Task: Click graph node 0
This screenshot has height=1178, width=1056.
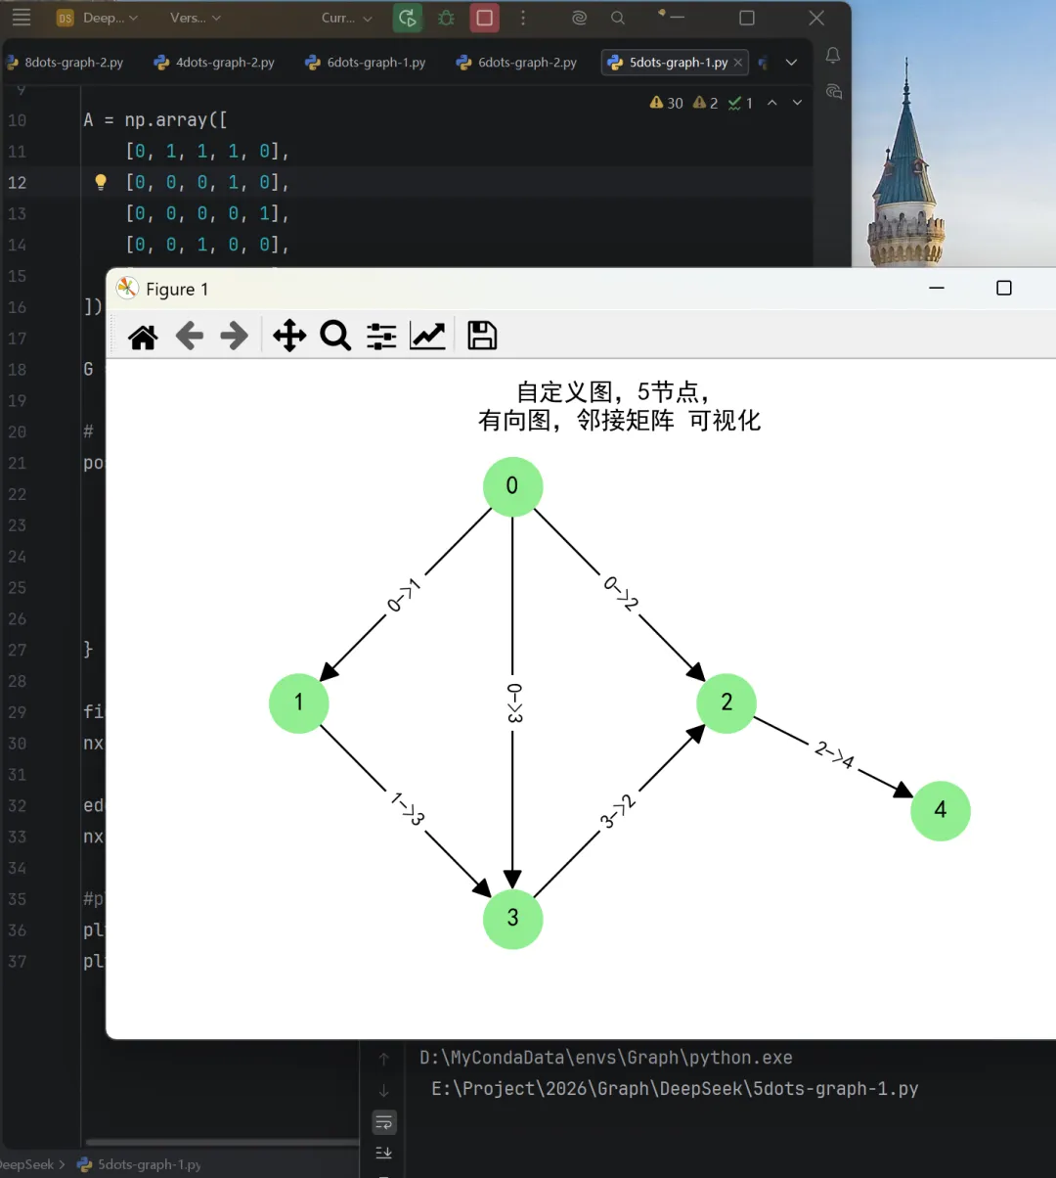Action: click(x=513, y=486)
